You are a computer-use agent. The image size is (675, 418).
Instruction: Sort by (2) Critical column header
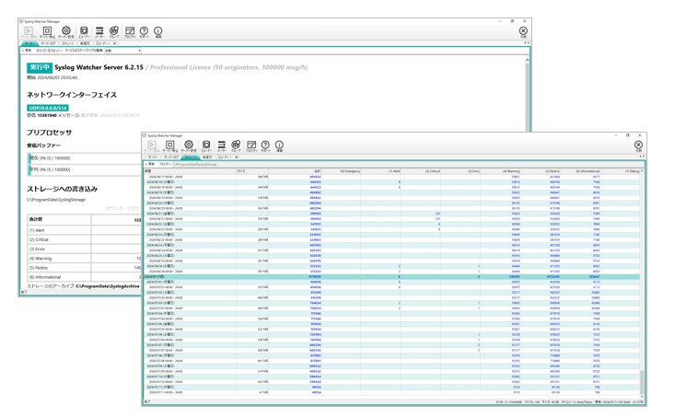click(421, 171)
